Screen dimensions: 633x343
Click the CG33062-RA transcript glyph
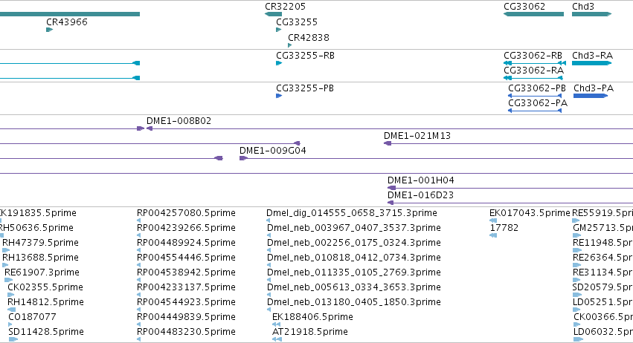pyautogui.click(x=533, y=78)
